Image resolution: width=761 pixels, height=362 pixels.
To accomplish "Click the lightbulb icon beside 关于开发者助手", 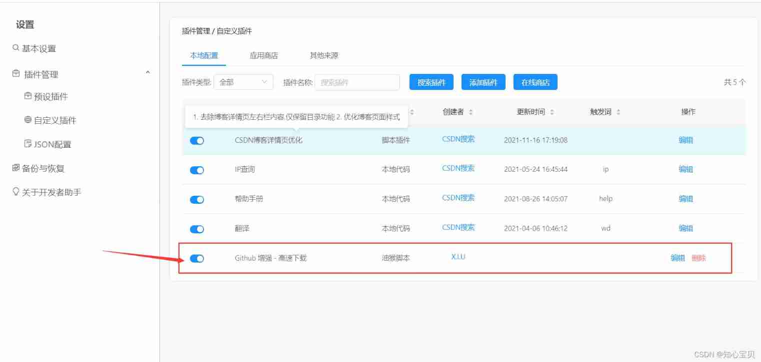I will click(x=14, y=192).
